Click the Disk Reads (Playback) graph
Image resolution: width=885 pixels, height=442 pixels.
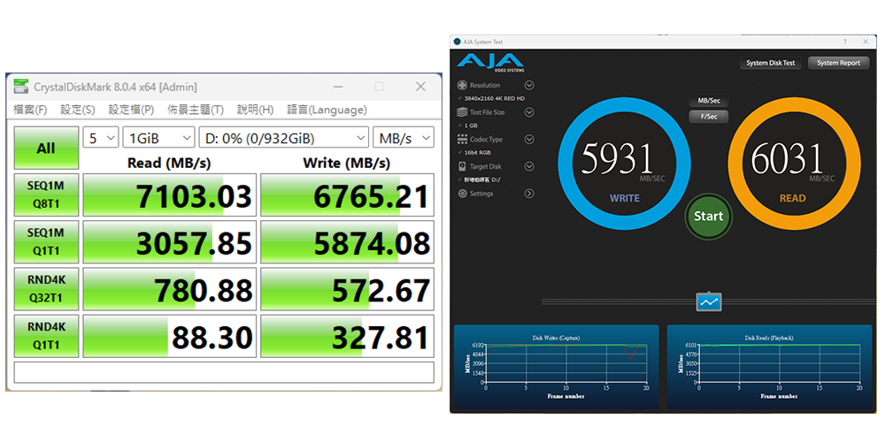(769, 367)
